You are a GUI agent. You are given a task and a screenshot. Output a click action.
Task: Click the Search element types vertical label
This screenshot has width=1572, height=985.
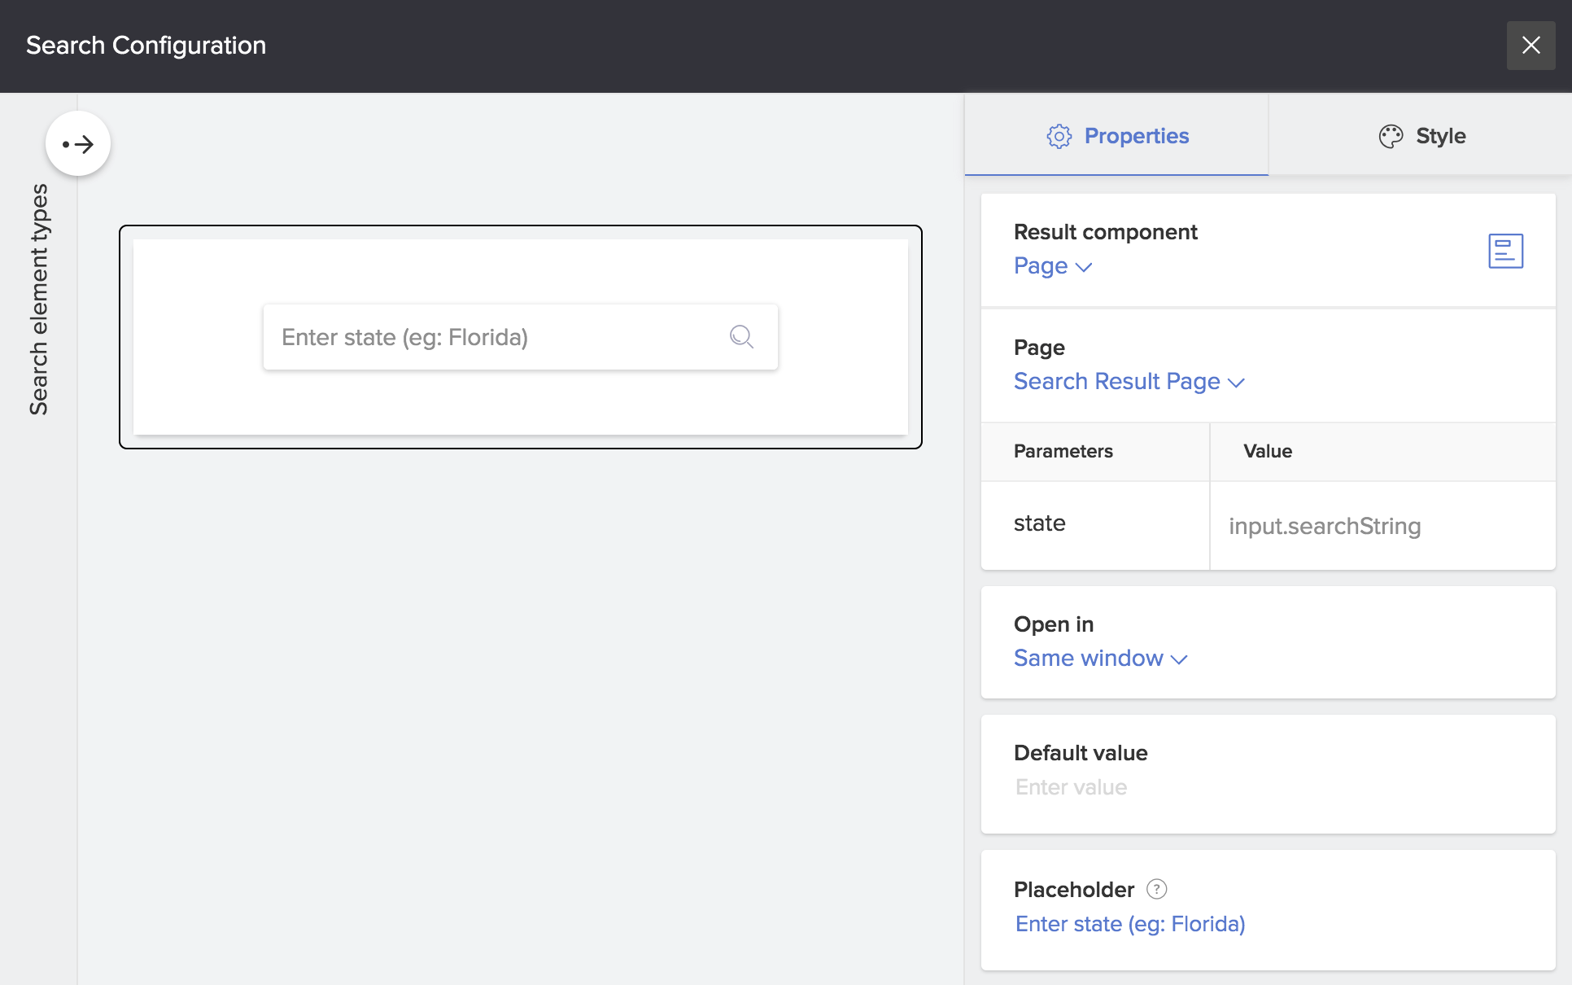click(x=39, y=299)
